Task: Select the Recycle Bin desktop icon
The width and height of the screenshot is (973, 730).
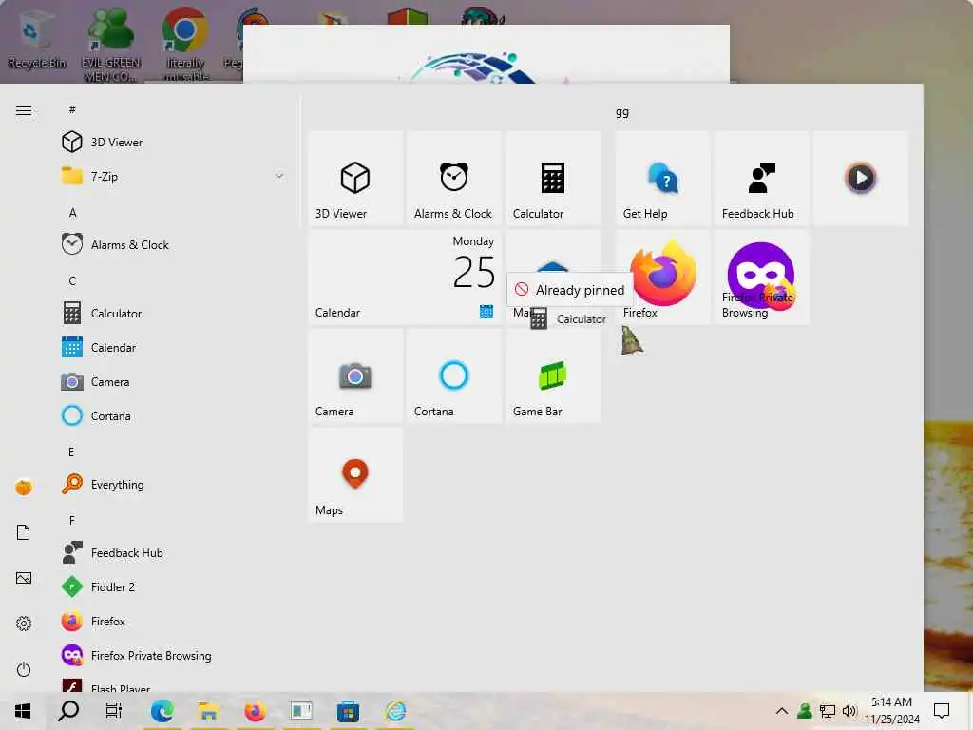Action: pos(36,40)
